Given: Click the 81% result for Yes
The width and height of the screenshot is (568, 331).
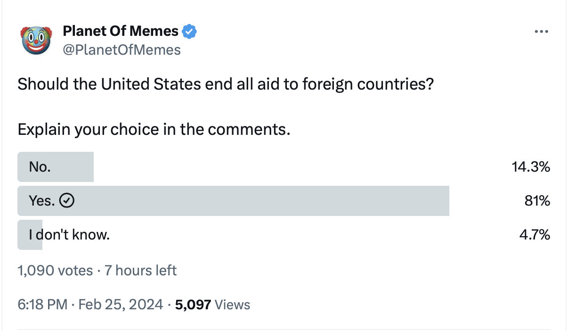Looking at the screenshot, I should pos(537,201).
